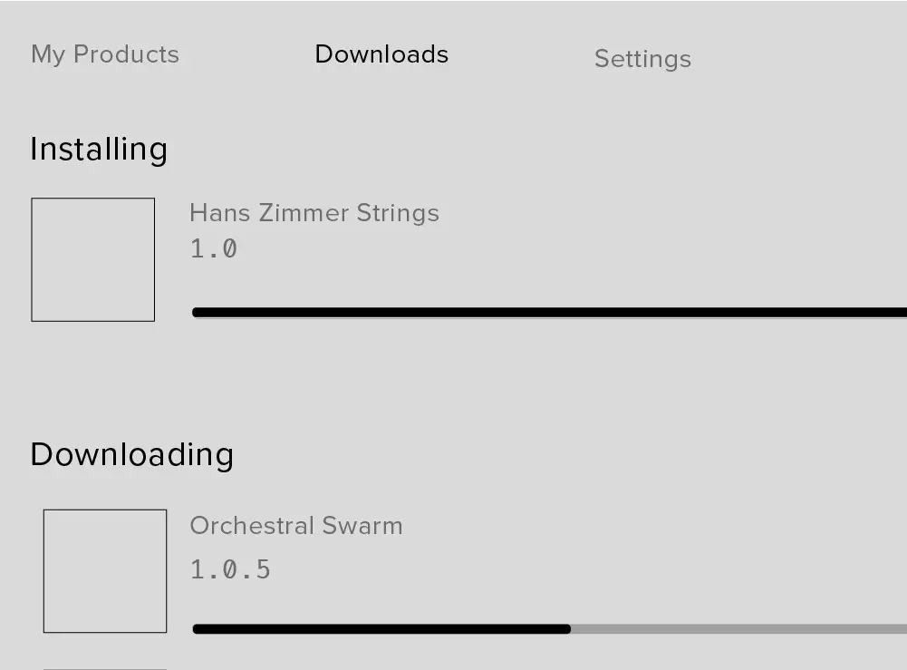This screenshot has width=907, height=670.
Task: Click the filled black part of Orchestral Swarm's download bar
Action: (x=381, y=628)
